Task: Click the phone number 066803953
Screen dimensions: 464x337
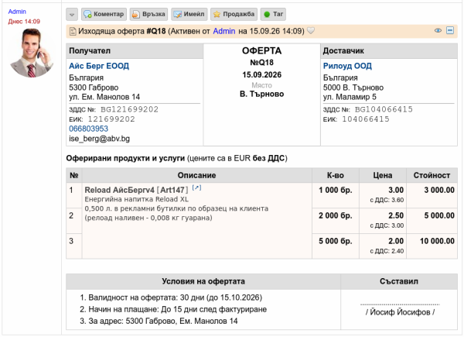Action: click(88, 129)
